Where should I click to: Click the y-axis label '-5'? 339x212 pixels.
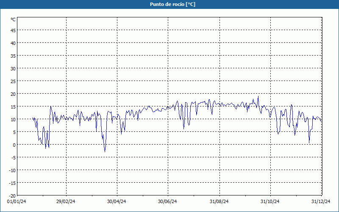[14, 158]
